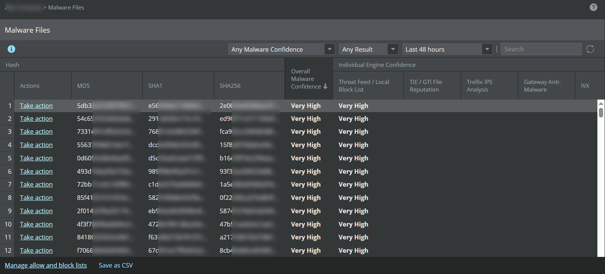Click the table's vertical scrollbar thumb

click(x=601, y=112)
